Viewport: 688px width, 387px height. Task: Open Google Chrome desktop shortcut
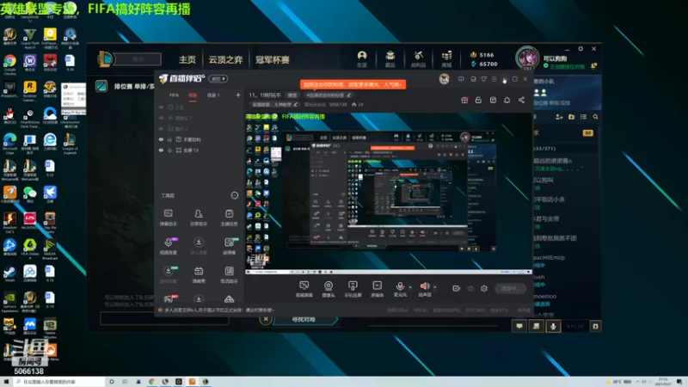(x=9, y=64)
